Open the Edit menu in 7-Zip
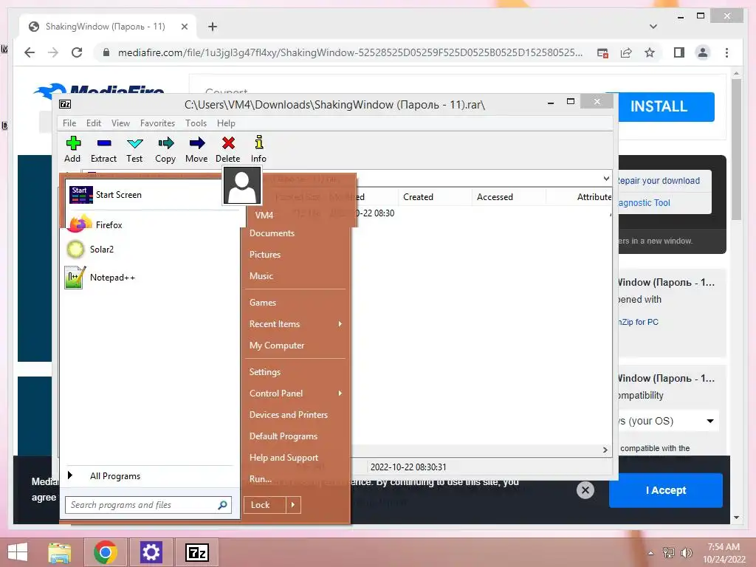Screen dimensions: 756x567 point(94,123)
